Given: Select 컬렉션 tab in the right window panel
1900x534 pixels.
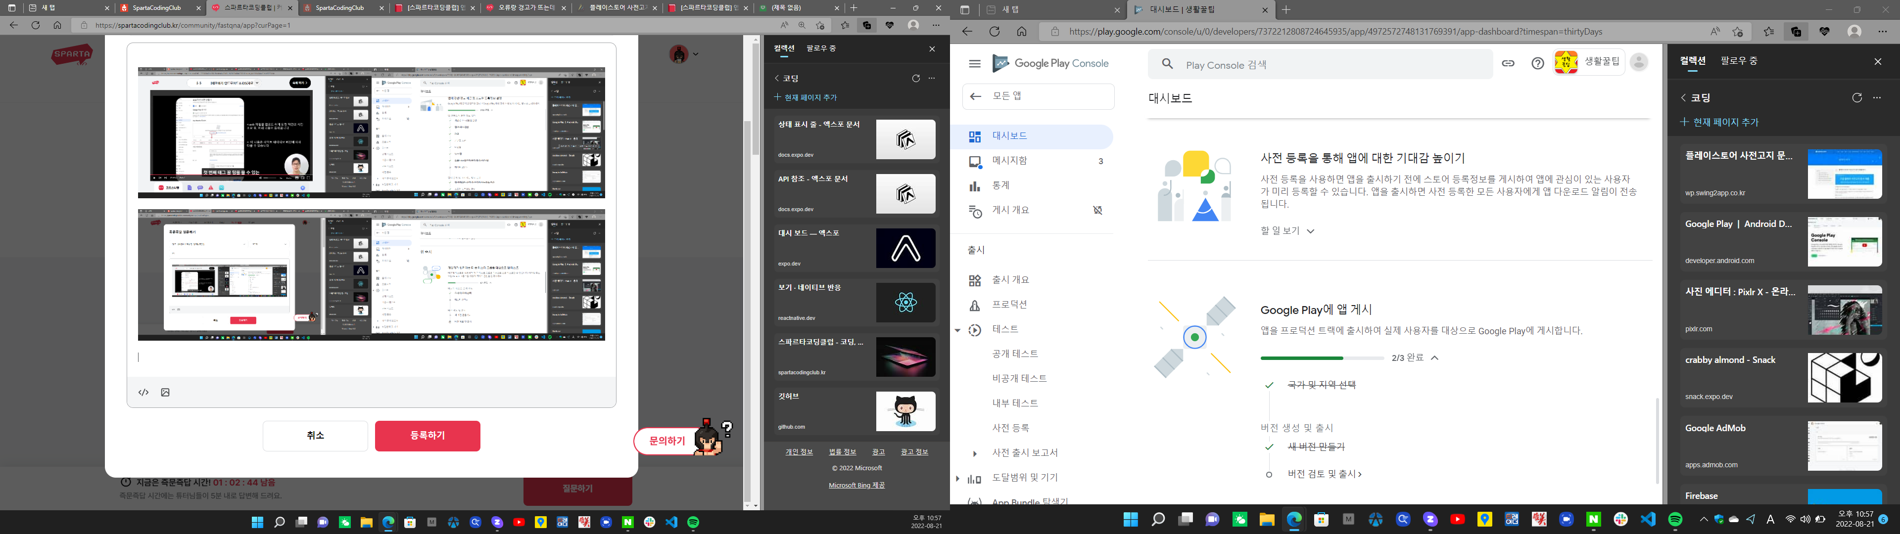Looking at the screenshot, I should (1692, 61).
